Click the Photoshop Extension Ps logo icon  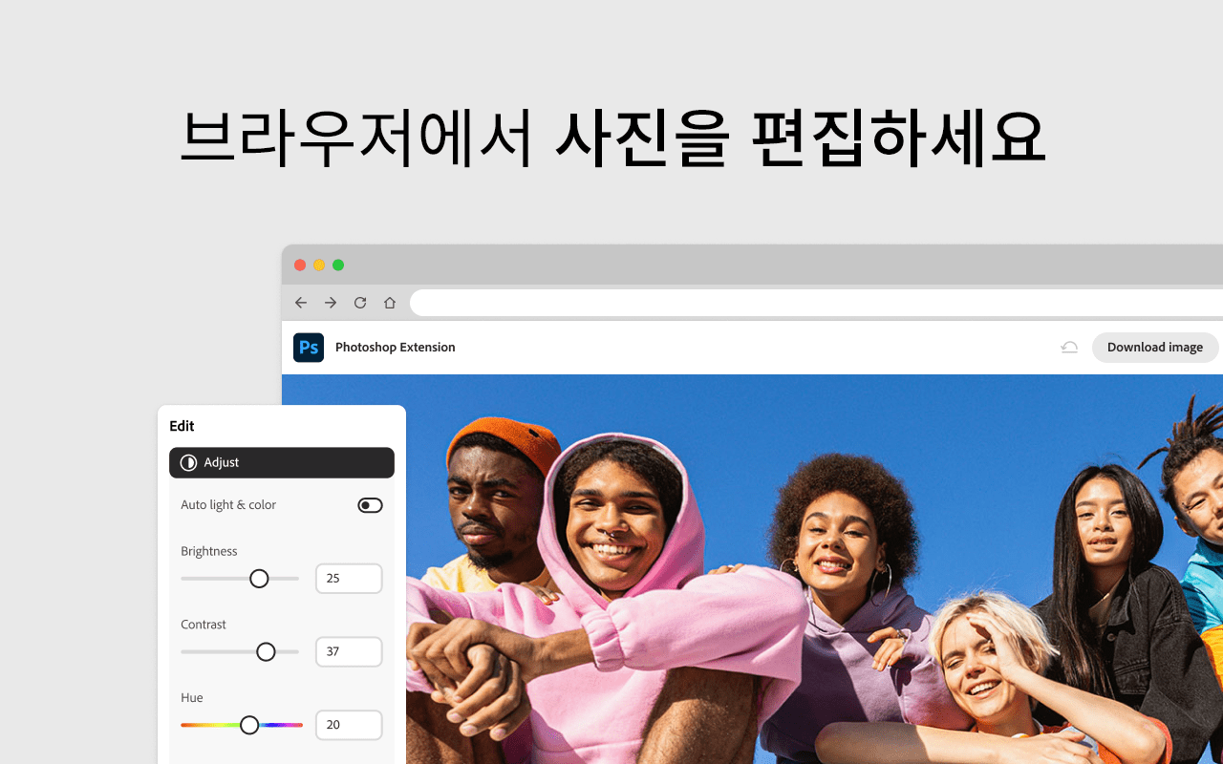point(308,347)
